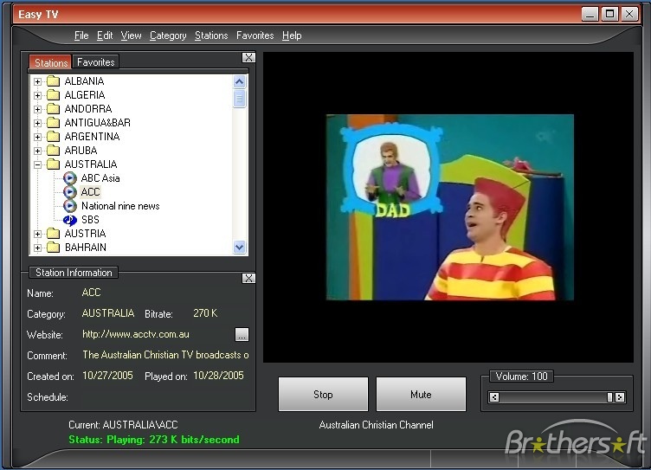This screenshot has width=651, height=470.
Task: Click the ABC Asia station play icon
Action: [70, 178]
